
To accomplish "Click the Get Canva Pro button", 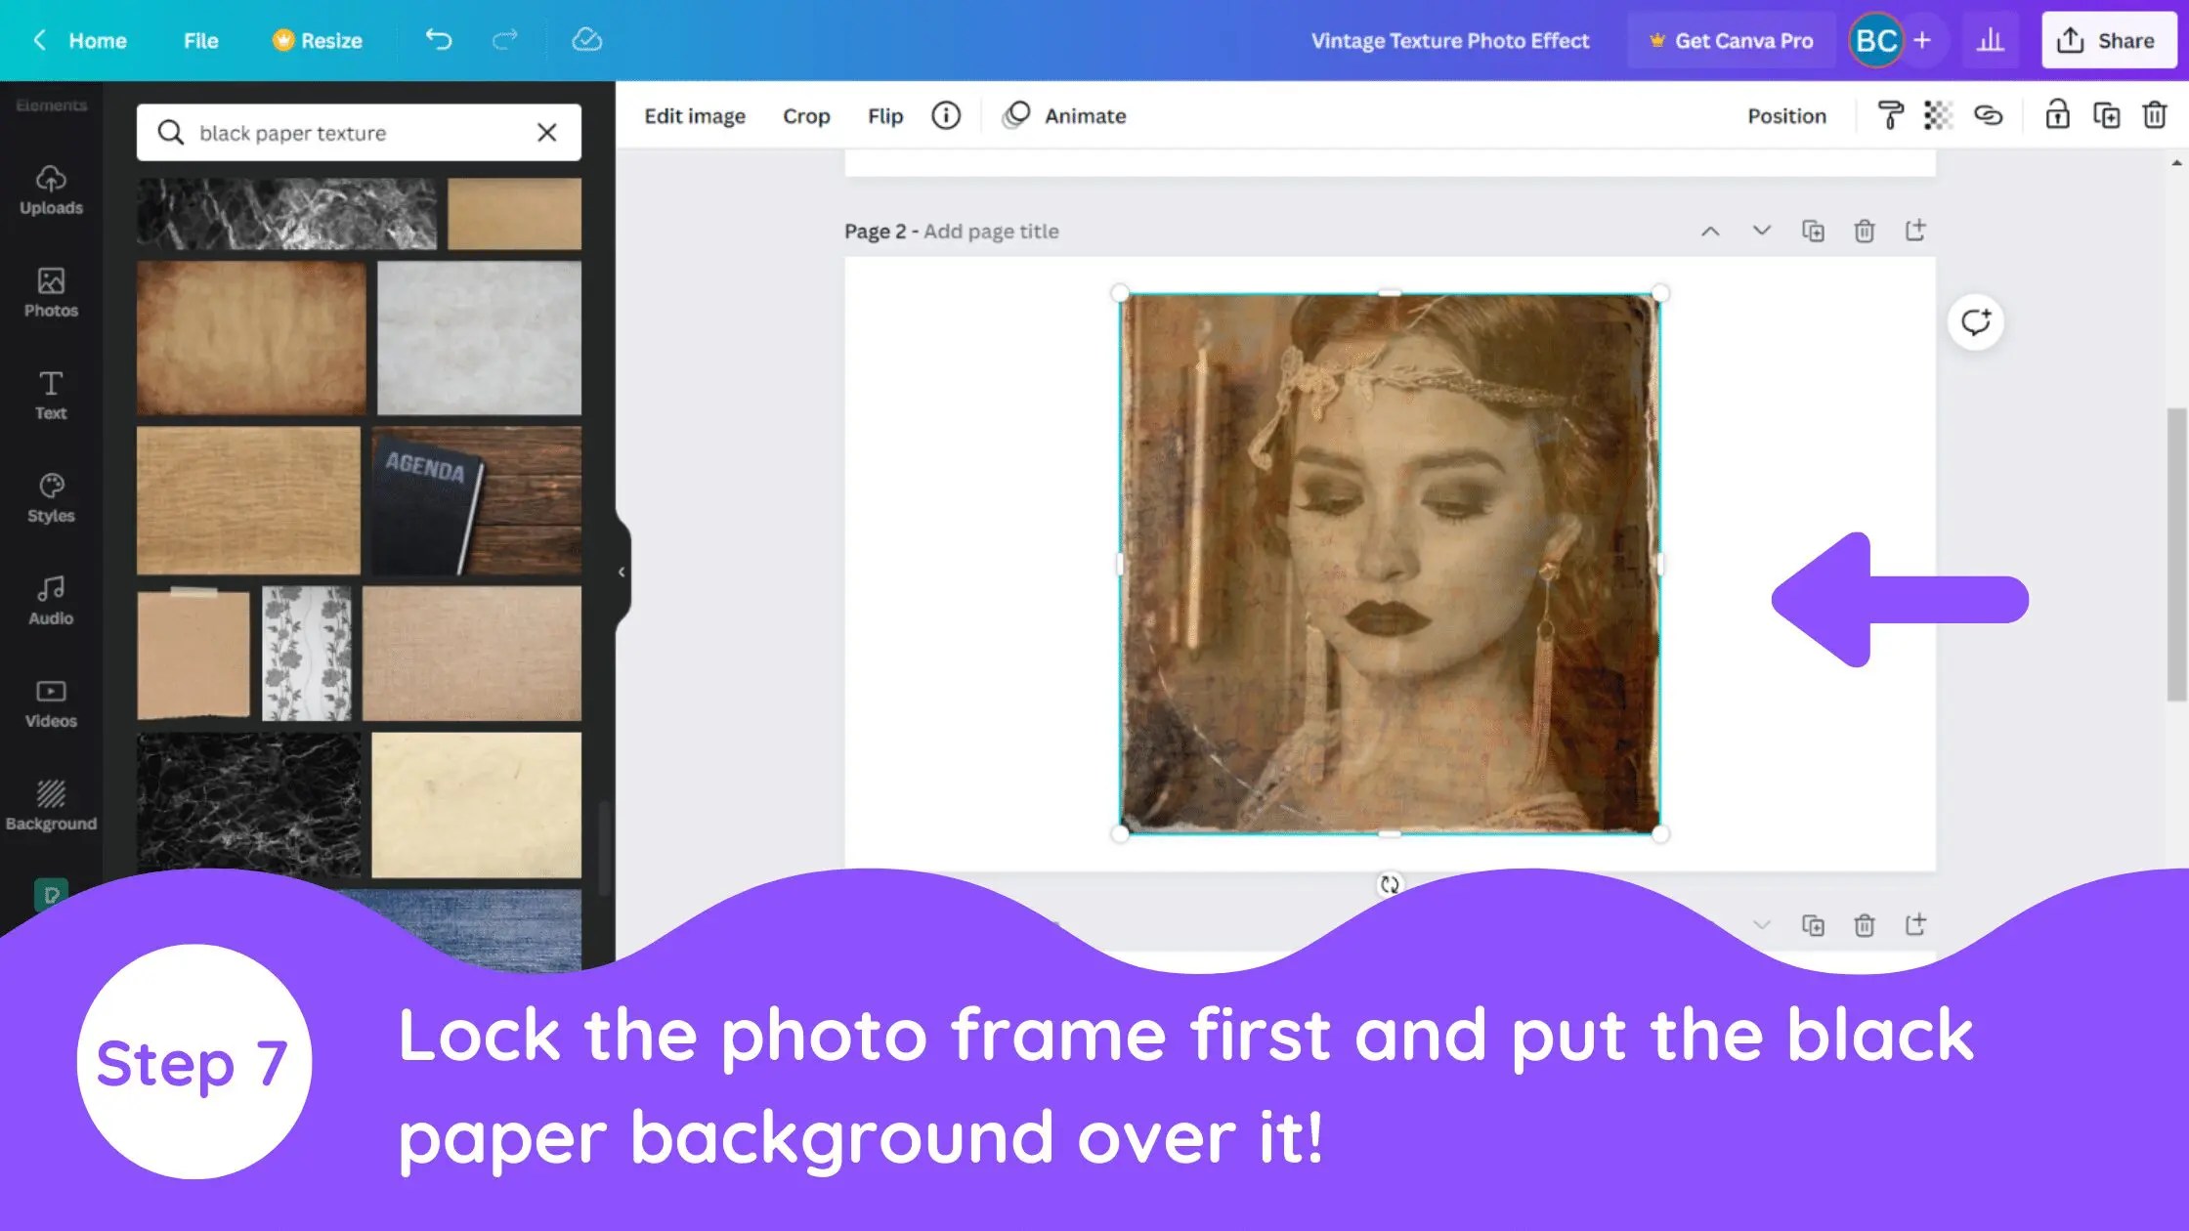I will pyautogui.click(x=1730, y=40).
